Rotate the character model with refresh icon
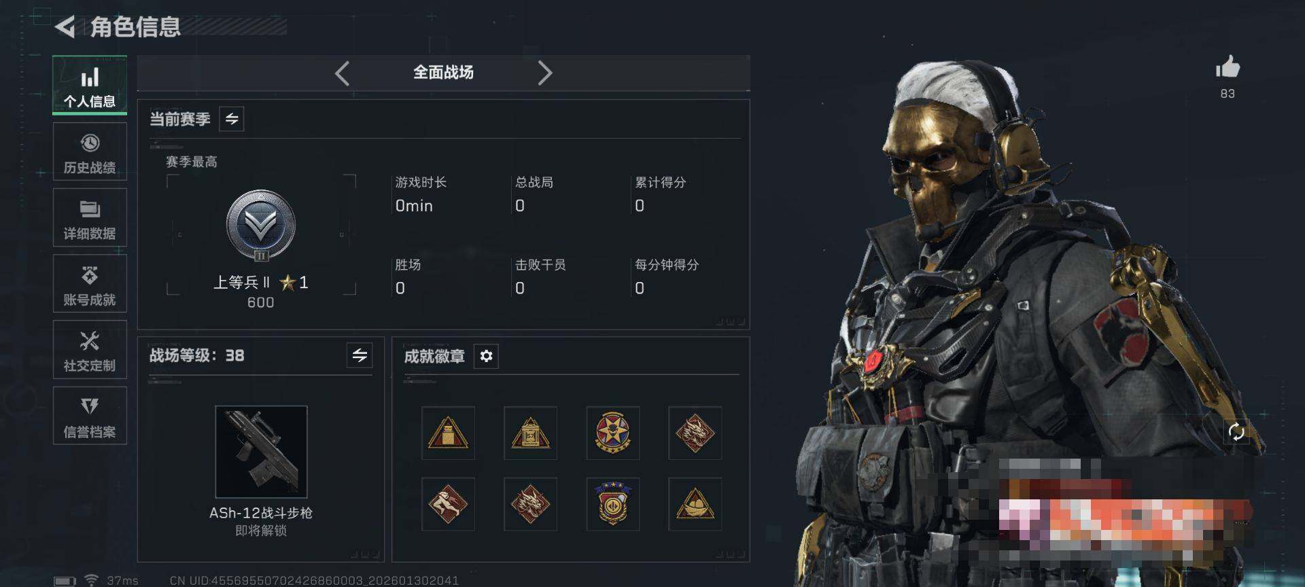Image resolution: width=1305 pixels, height=587 pixels. tap(1236, 431)
